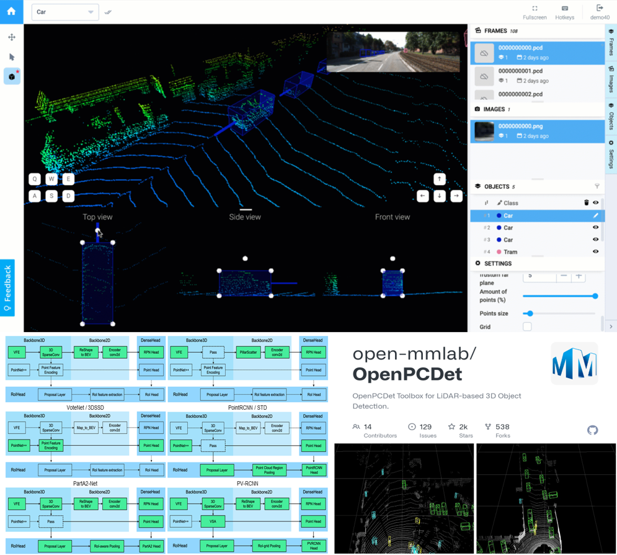Enable the Grid checkbox

527,327
